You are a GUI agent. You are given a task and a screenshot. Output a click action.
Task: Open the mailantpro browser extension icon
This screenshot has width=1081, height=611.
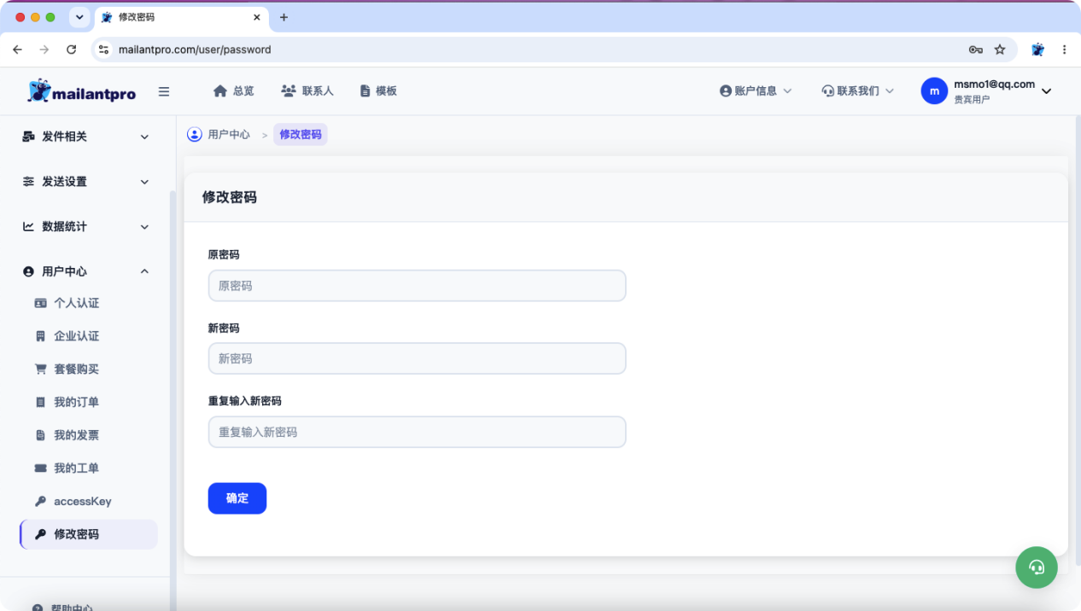click(1037, 49)
